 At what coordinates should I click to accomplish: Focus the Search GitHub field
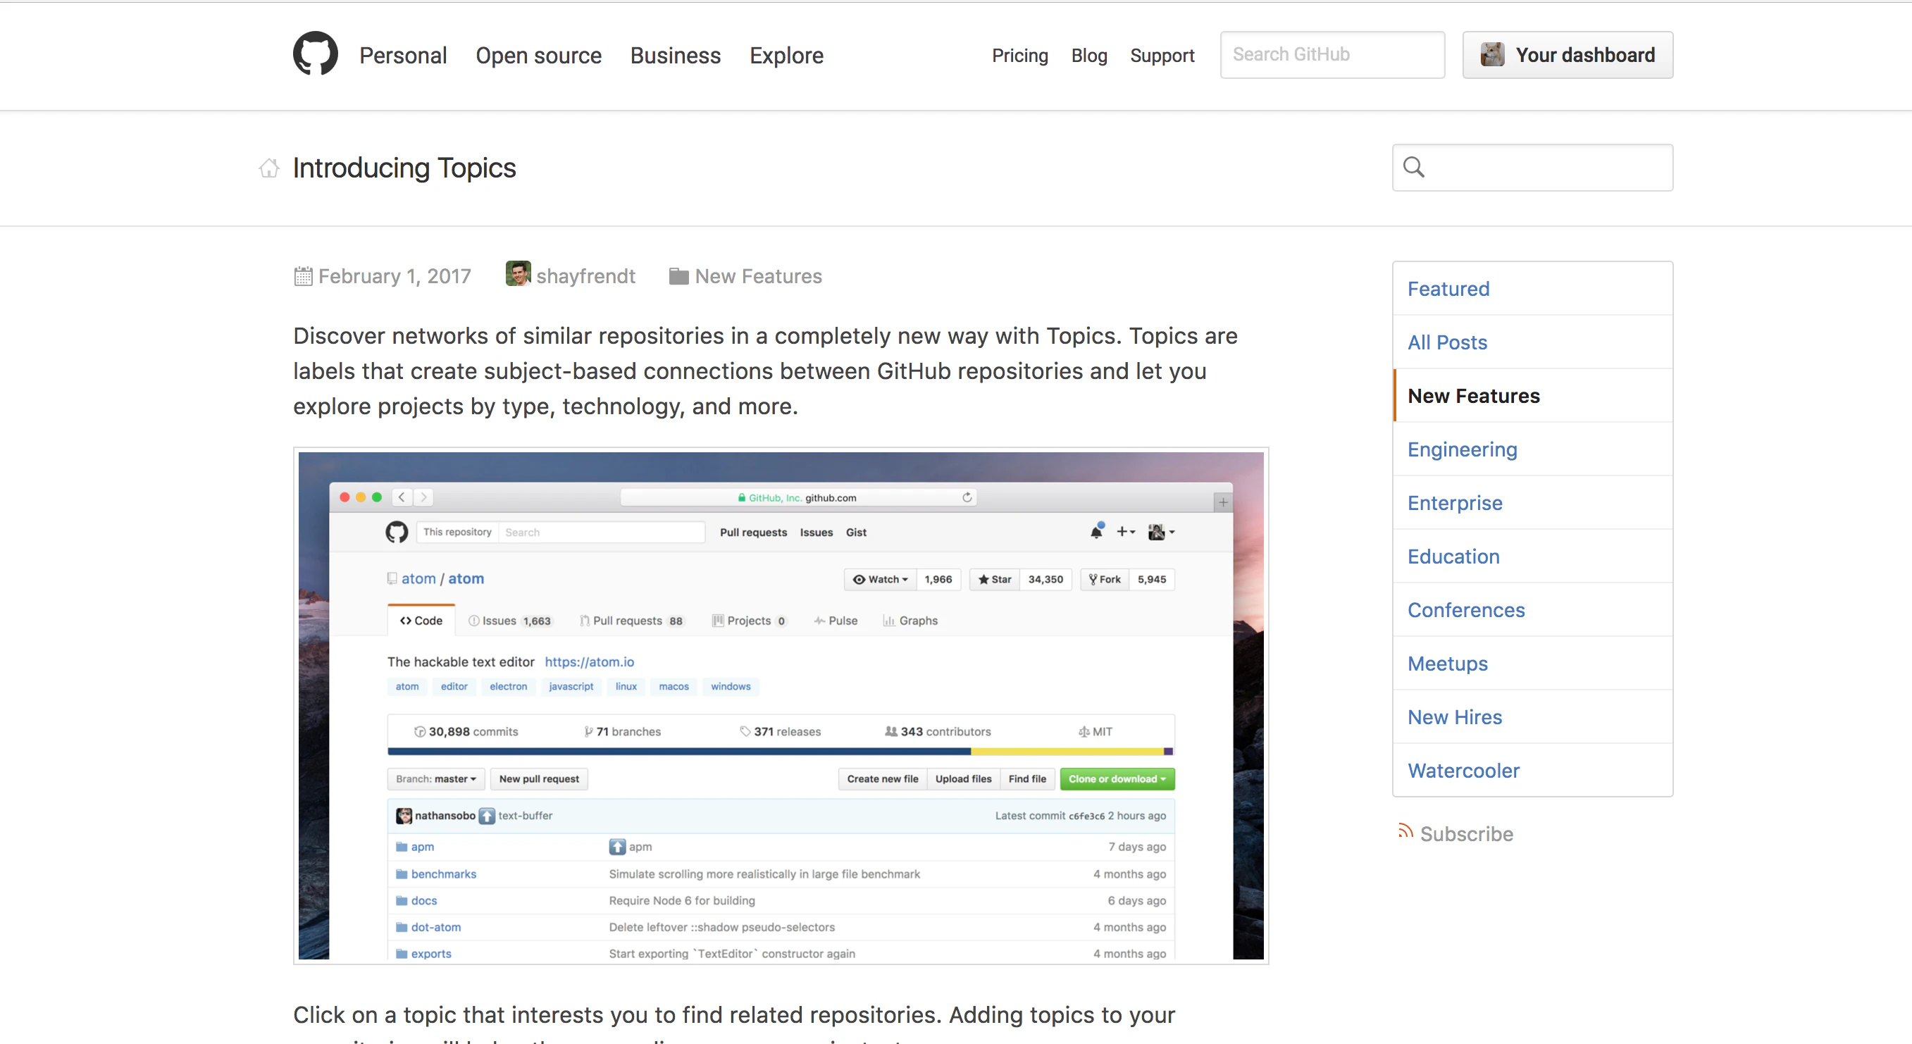pos(1332,54)
